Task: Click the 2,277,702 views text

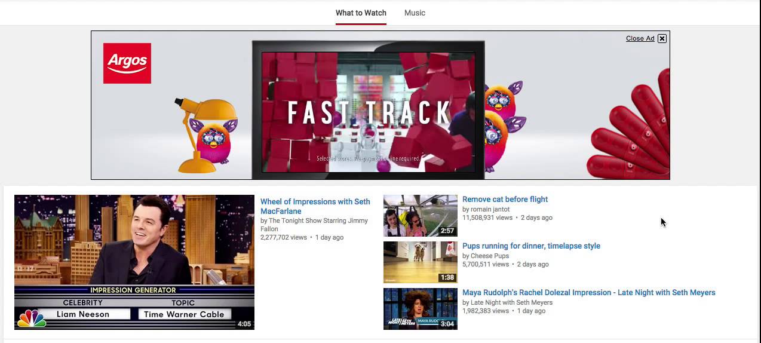Action: pos(284,237)
